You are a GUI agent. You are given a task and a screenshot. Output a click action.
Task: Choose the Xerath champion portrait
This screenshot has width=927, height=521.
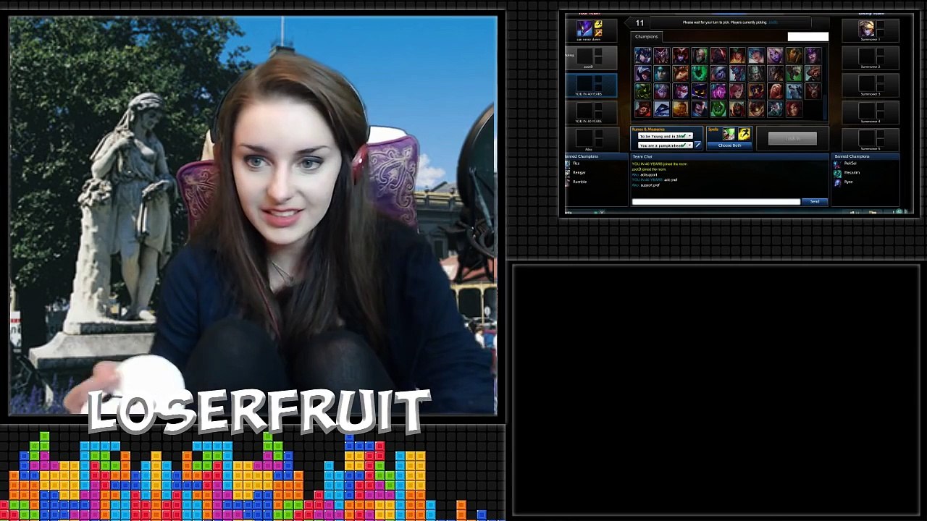[662, 109]
